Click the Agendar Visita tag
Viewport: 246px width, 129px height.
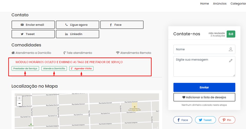(x=81, y=69)
